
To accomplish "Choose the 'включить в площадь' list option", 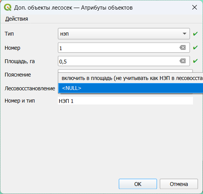I will (131, 78).
